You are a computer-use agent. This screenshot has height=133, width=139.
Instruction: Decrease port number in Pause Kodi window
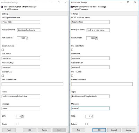27,39
